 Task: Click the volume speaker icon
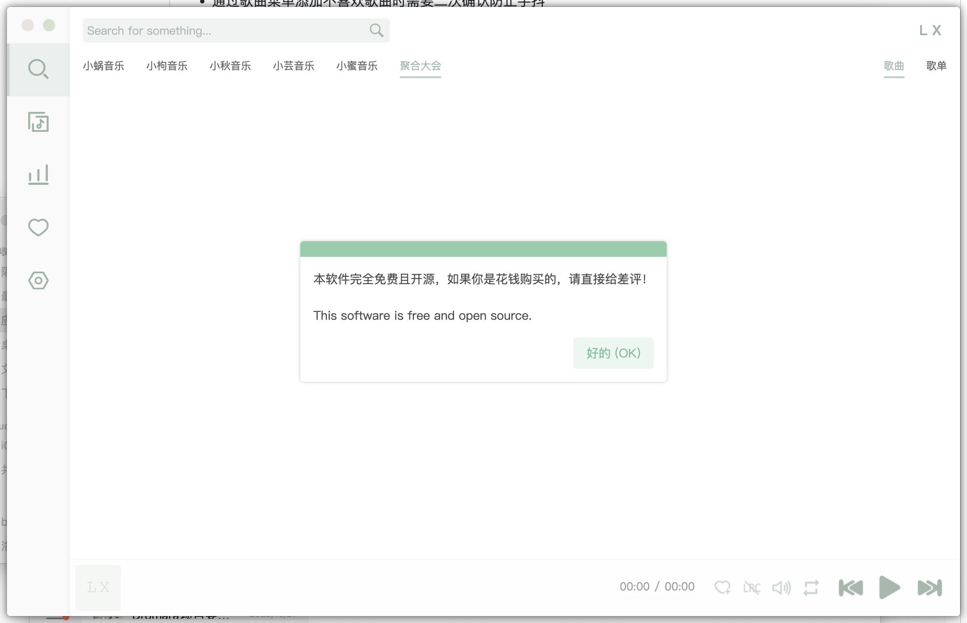click(781, 587)
